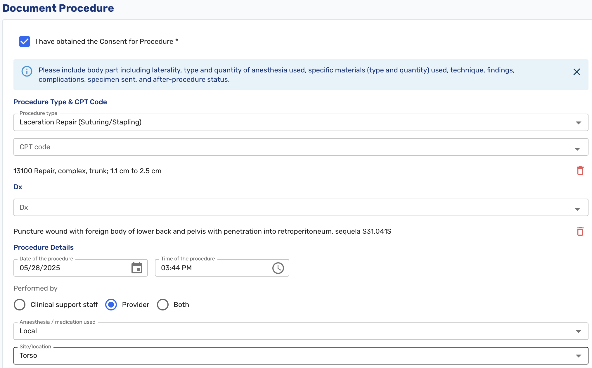This screenshot has width=592, height=368.
Task: Open the Procedure type dropdown
Action: pos(578,123)
